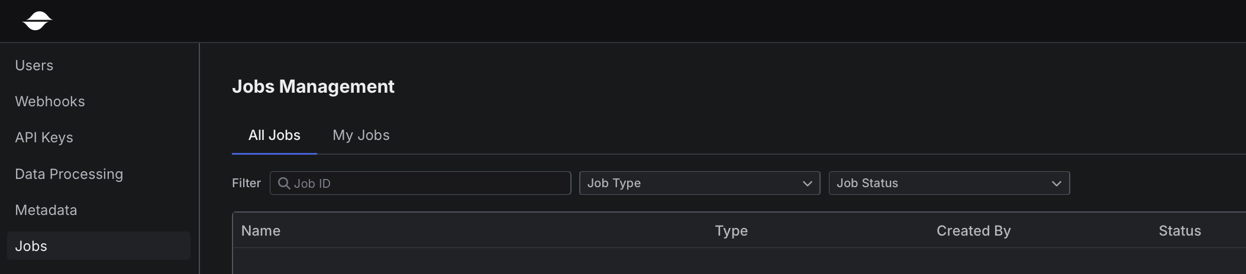Screen dimensions: 1246x274
Task: Open the Webhooks section
Action: click(x=50, y=102)
